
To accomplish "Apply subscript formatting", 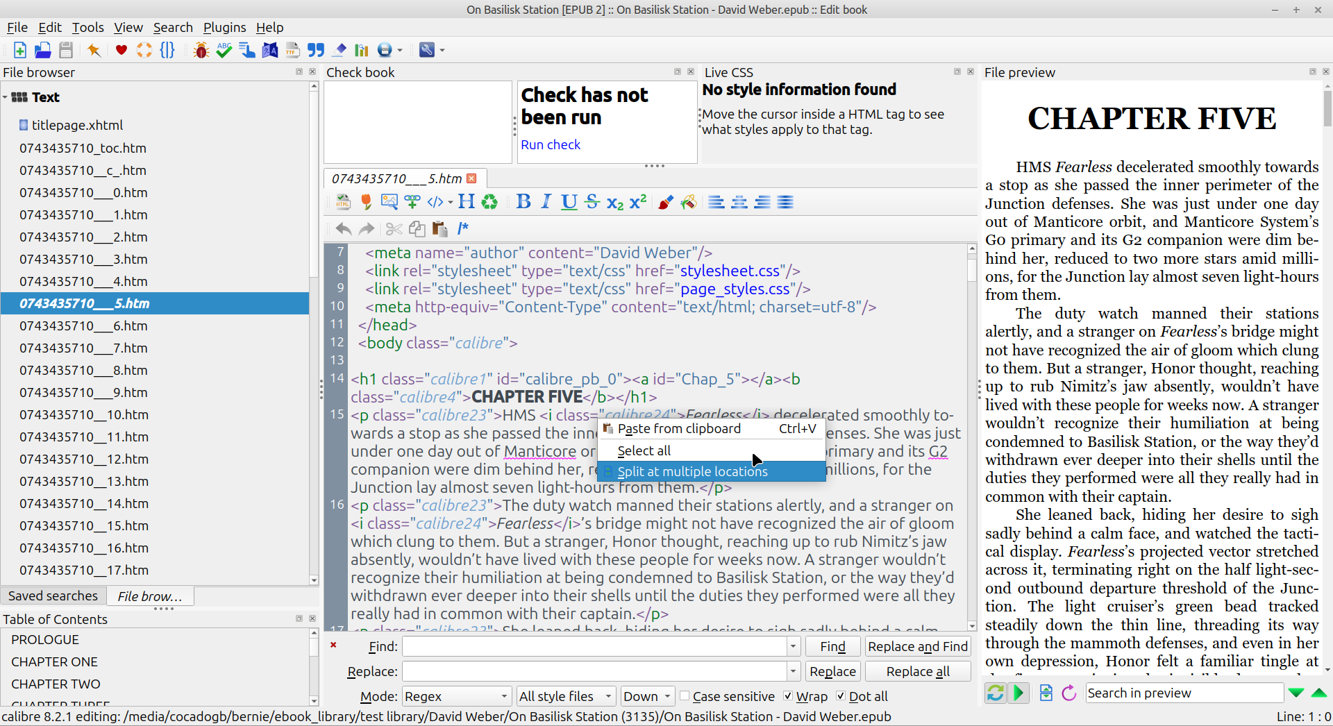I will tap(615, 202).
